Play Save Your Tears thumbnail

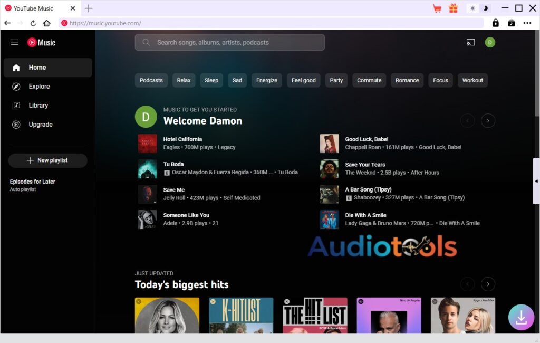pos(329,168)
